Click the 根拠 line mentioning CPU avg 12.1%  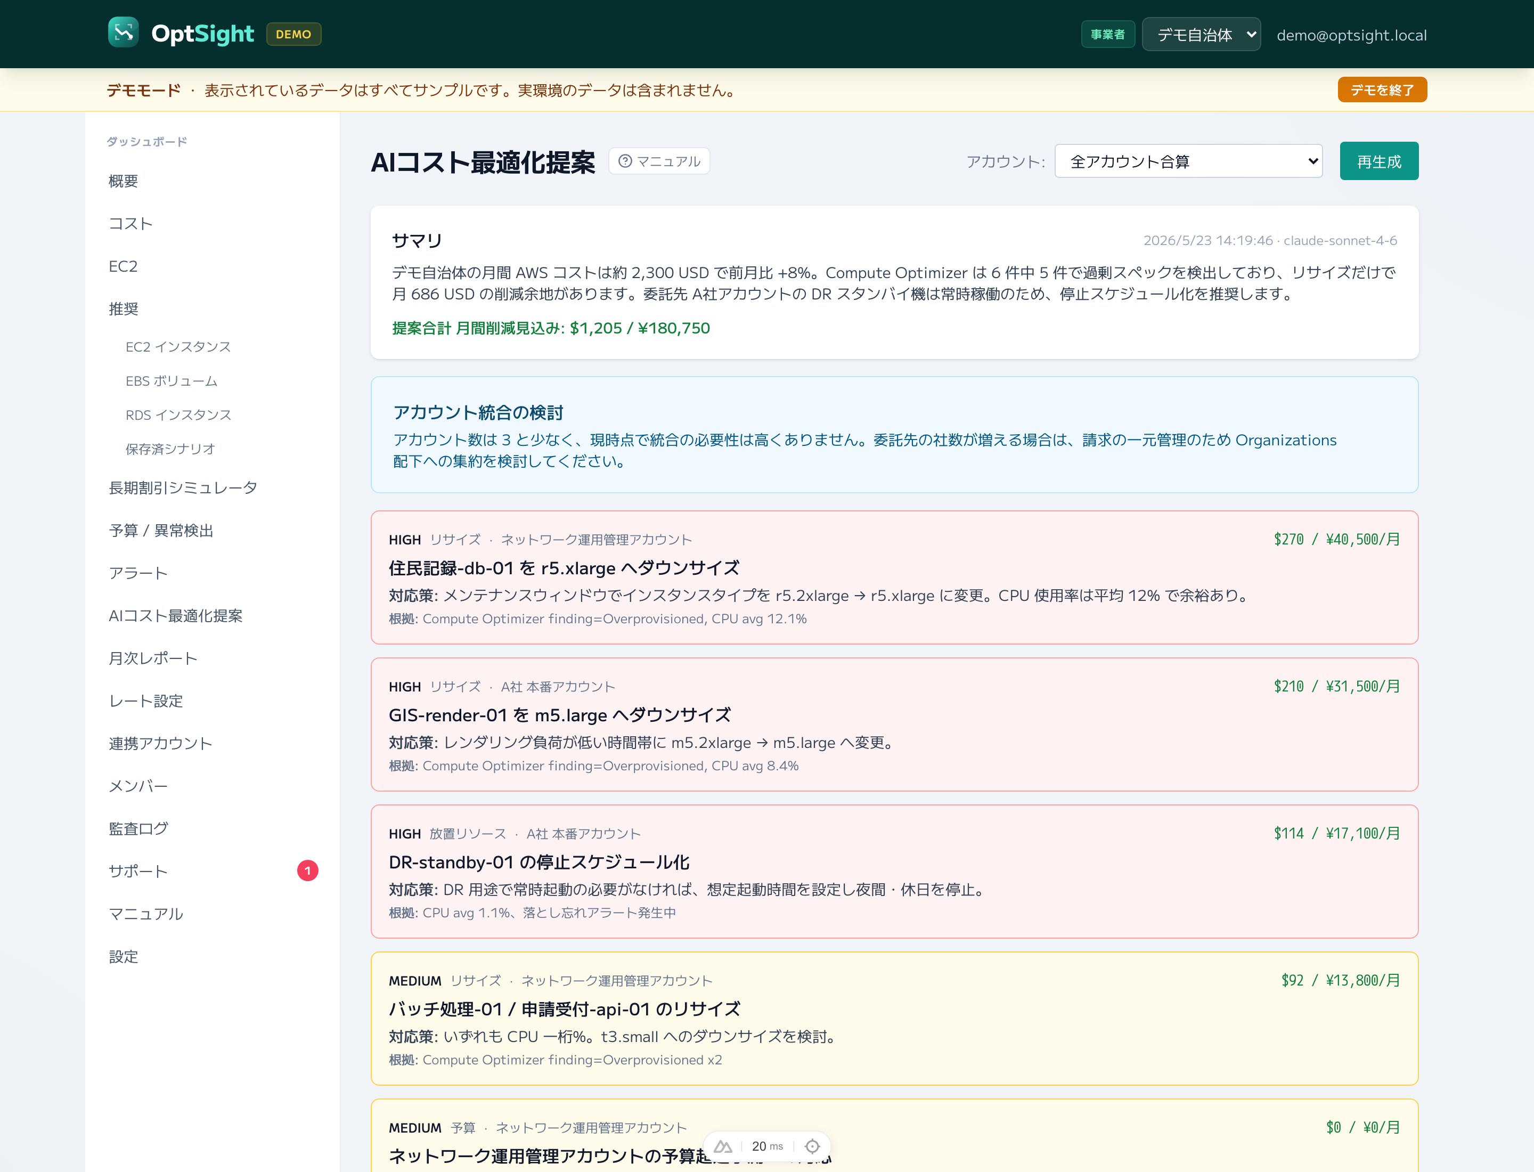pyautogui.click(x=597, y=619)
